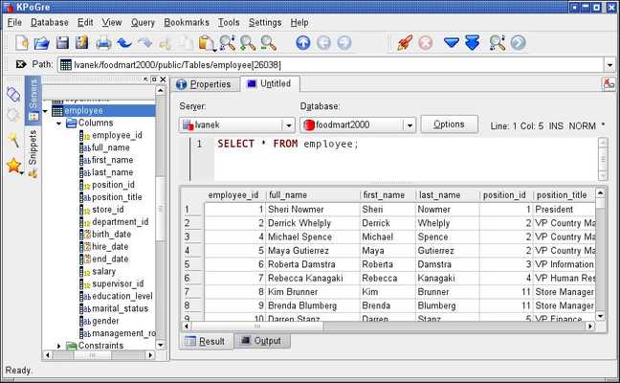Open the Path dropdown arrow
The height and width of the screenshot is (383, 620).
[609, 65]
